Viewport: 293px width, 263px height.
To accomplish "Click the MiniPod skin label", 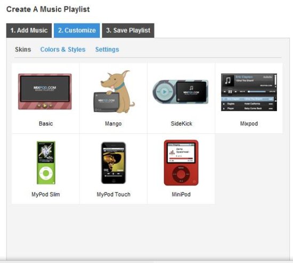I will click(181, 194).
